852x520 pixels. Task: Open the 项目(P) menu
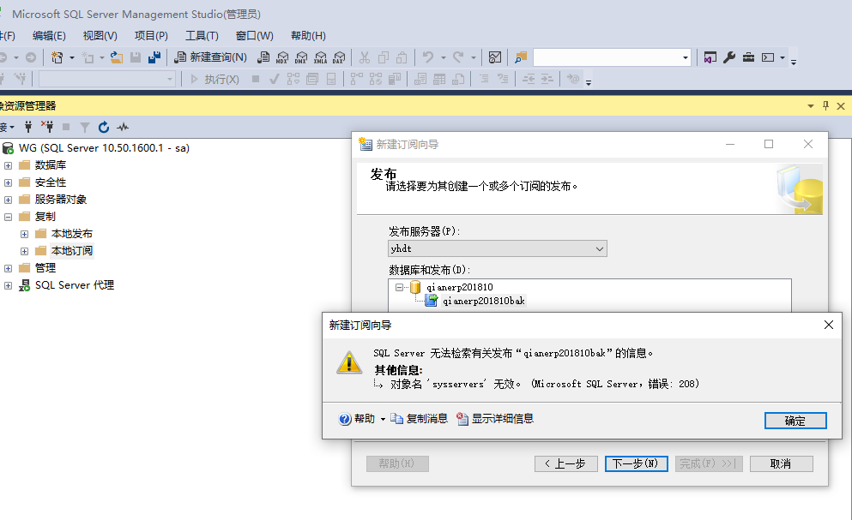tap(151, 36)
